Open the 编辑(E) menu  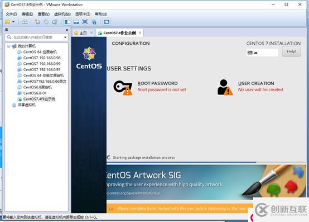click(x=27, y=14)
